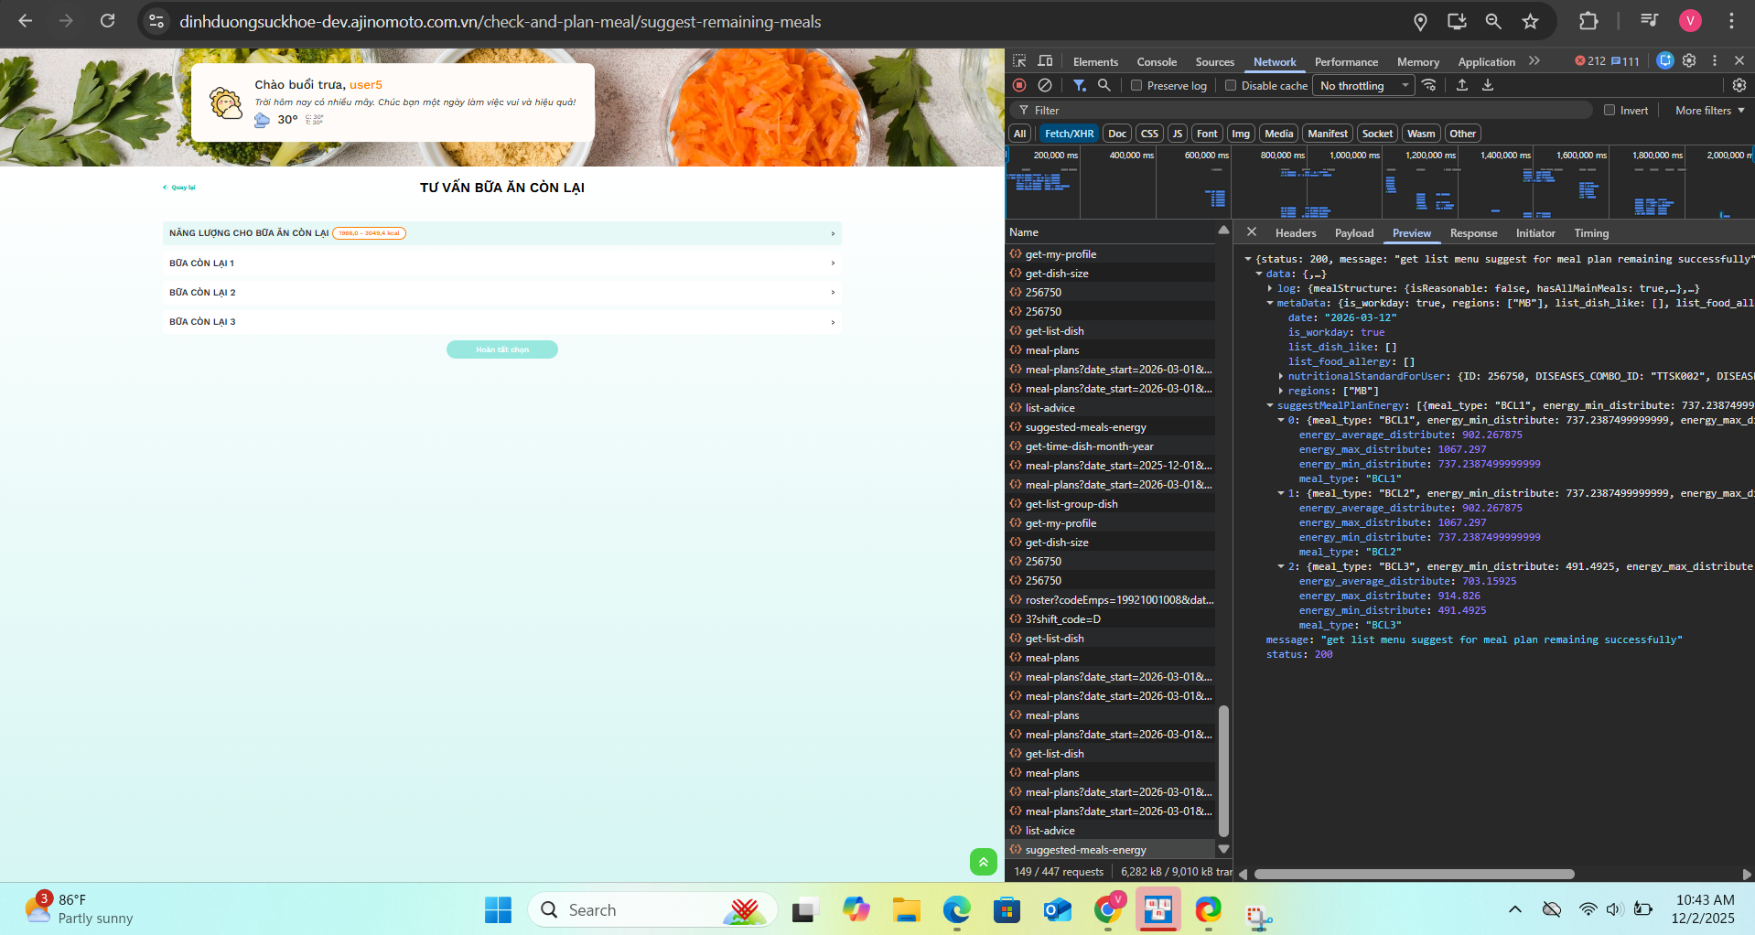Viewport: 1755px width, 935px height.
Task: Open network search magnifier icon
Action: (1104, 85)
